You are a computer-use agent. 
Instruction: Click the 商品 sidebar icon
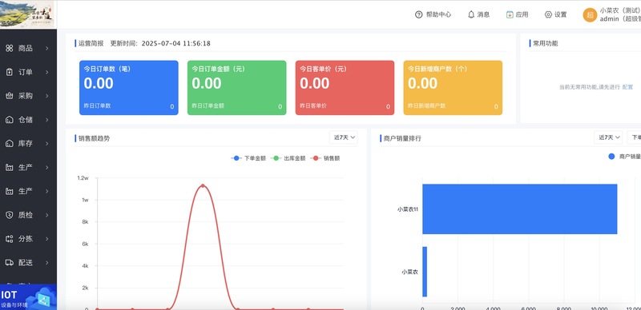pyautogui.click(x=10, y=49)
